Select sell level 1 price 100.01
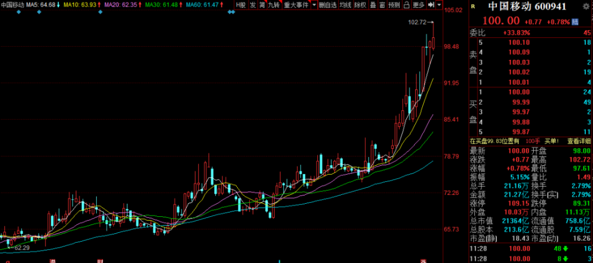The image size is (593, 263). (x=518, y=82)
